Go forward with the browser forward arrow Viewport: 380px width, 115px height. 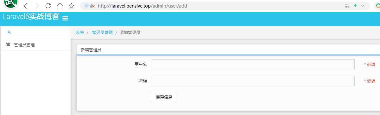37,6
